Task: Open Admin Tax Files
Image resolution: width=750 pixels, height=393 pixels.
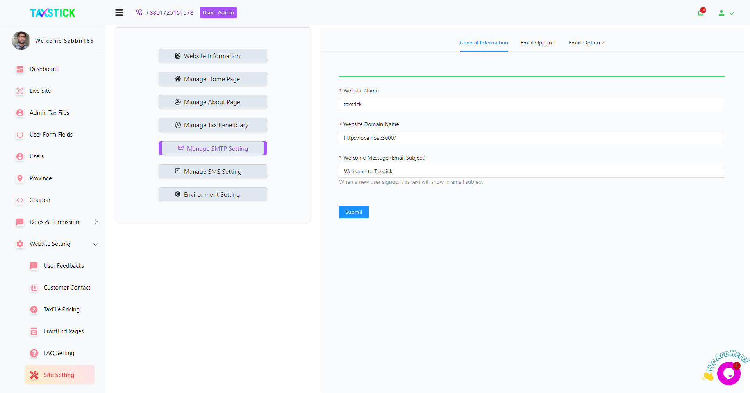Action: tap(50, 113)
